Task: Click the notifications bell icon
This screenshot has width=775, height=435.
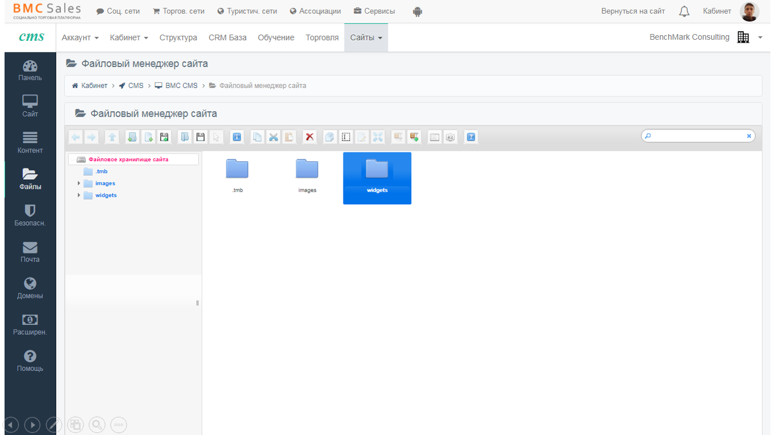Action: click(x=684, y=11)
